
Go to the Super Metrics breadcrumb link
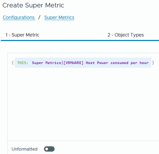[59, 17]
